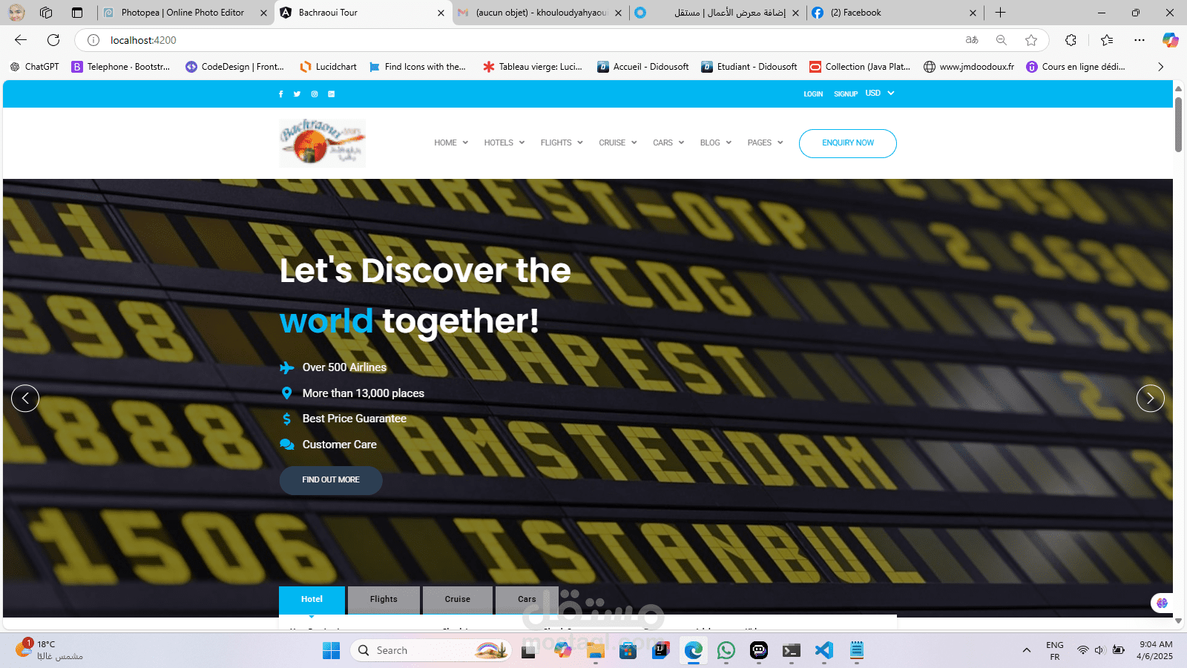Show more bookmarks with the overflow chevron
Image resolution: width=1187 pixels, height=668 pixels.
pos(1160,67)
